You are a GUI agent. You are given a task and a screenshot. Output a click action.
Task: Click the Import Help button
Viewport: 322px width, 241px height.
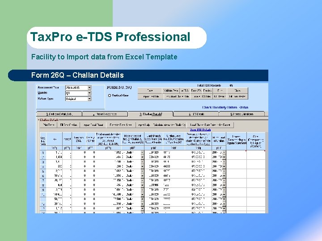[x=144, y=125]
